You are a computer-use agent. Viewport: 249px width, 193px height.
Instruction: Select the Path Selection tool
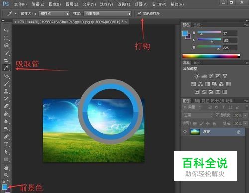click(6, 152)
